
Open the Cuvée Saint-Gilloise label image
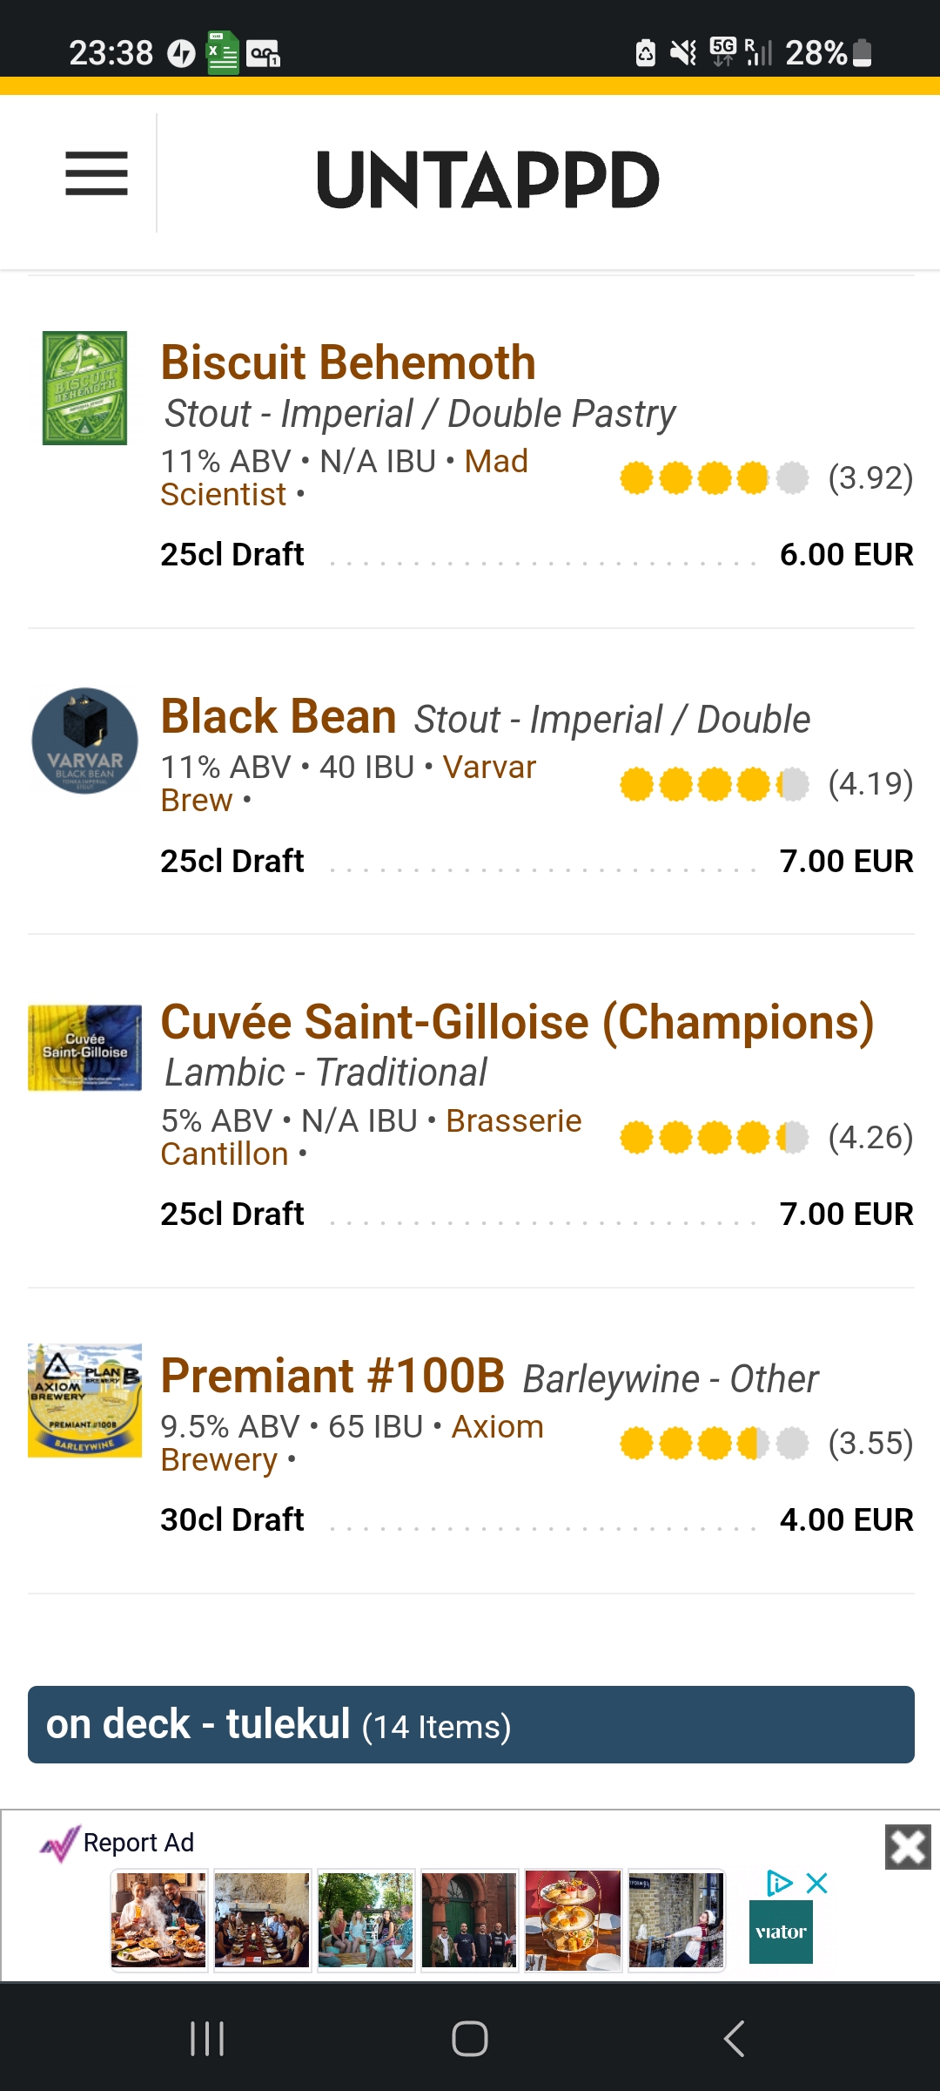tap(84, 1048)
